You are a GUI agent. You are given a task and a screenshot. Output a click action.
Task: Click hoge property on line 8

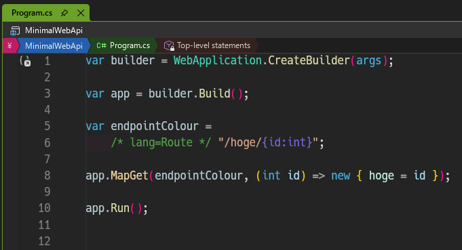tap(381, 176)
